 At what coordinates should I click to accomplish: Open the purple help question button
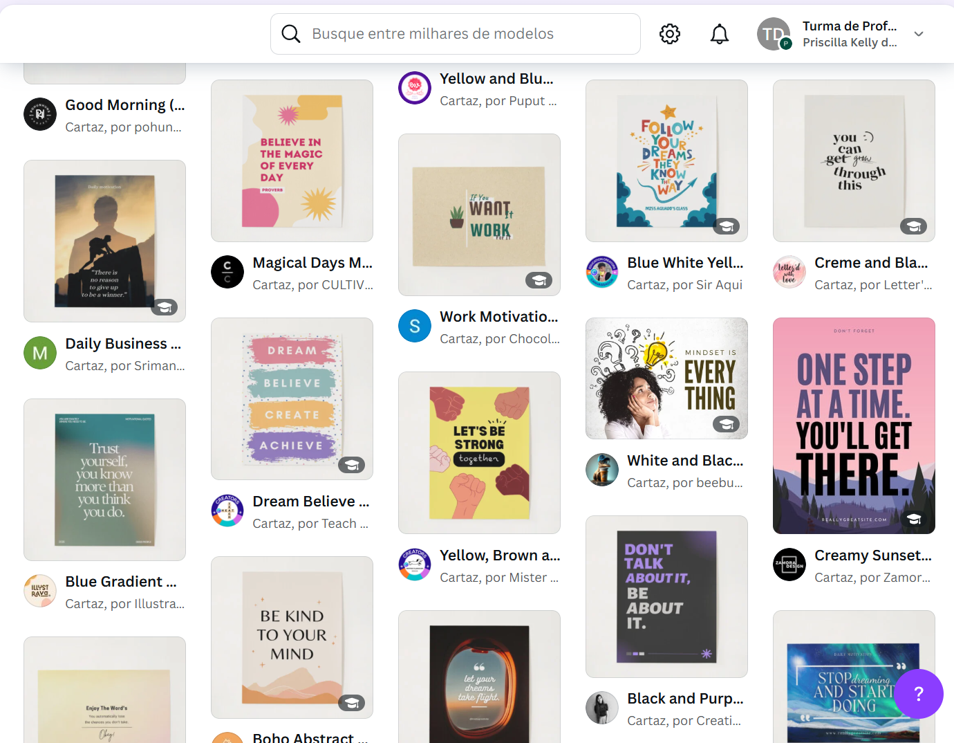918,694
